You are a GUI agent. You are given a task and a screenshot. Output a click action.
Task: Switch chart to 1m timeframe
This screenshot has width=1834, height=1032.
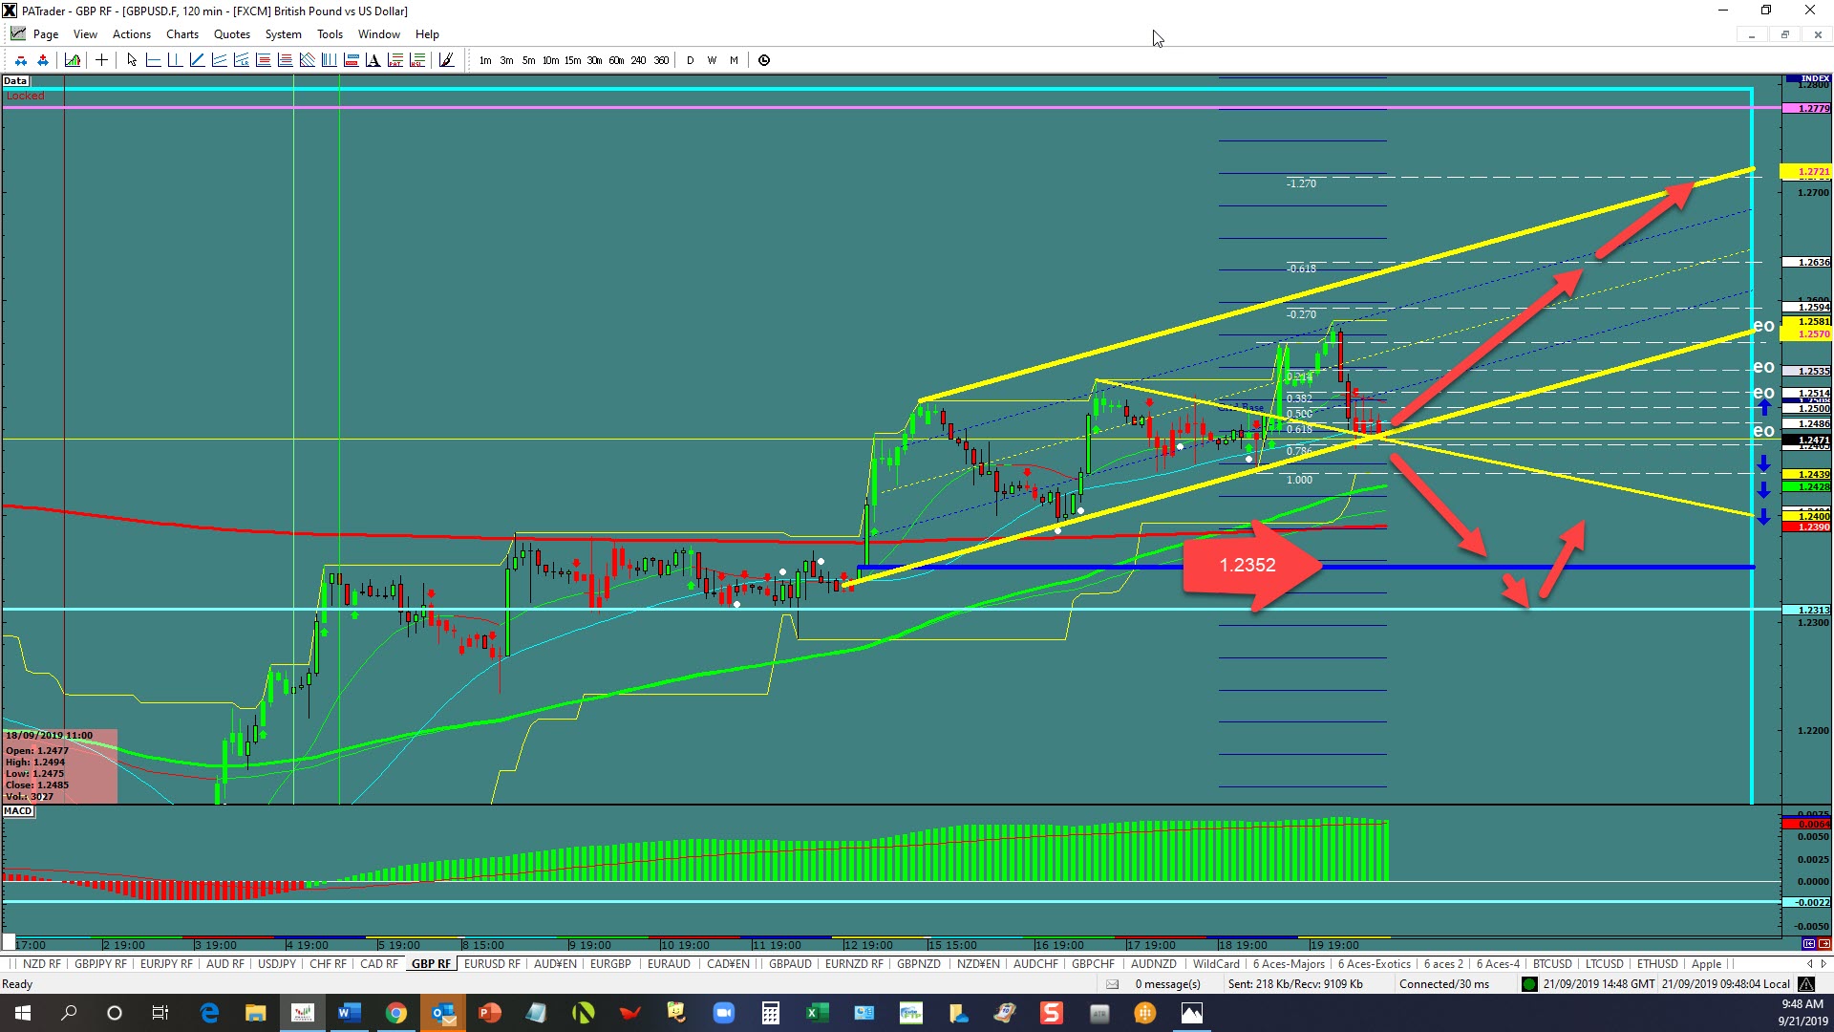tap(485, 60)
